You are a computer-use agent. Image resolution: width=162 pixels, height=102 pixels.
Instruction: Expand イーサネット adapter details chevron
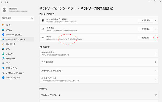156,29
